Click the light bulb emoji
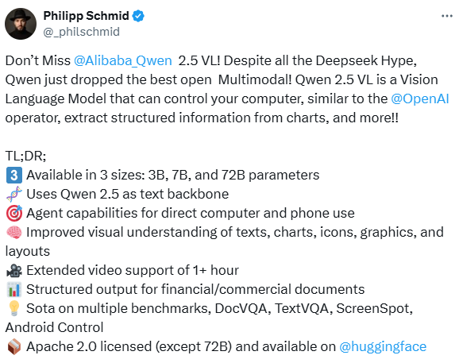 pos(14,308)
